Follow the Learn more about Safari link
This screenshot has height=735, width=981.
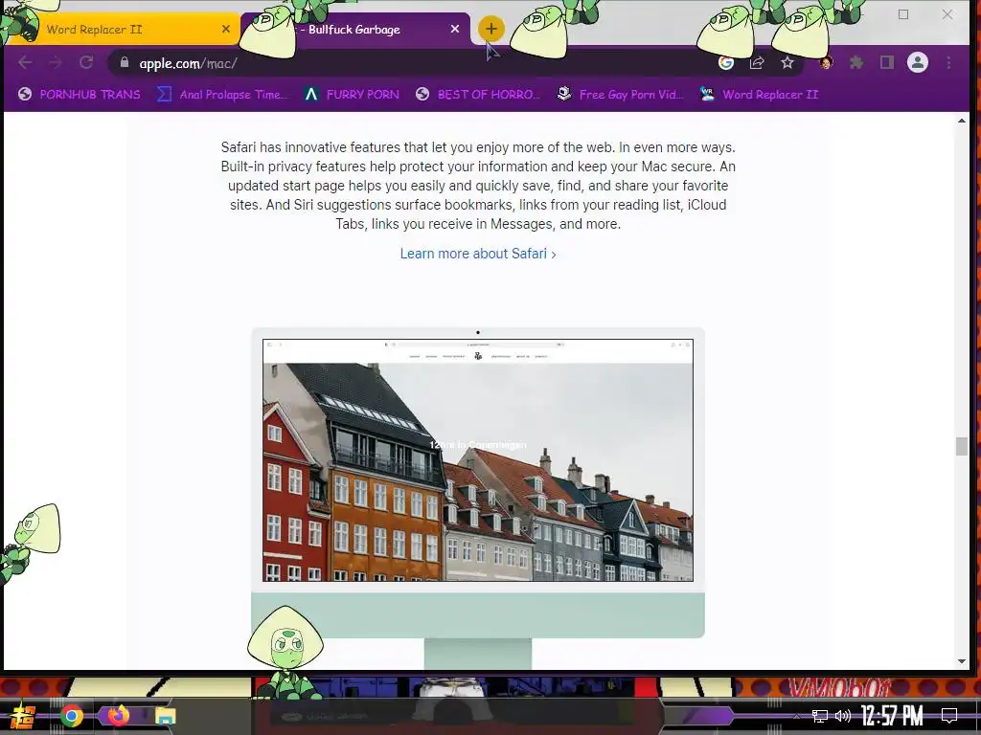(x=478, y=254)
